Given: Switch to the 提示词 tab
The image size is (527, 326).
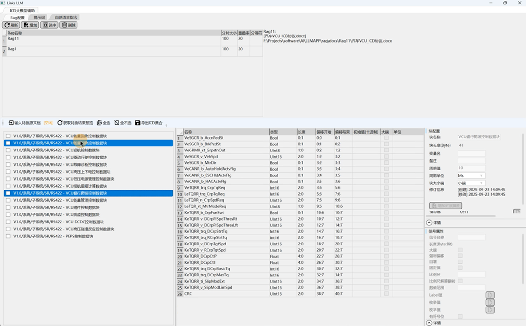Looking at the screenshot, I should (x=39, y=18).
